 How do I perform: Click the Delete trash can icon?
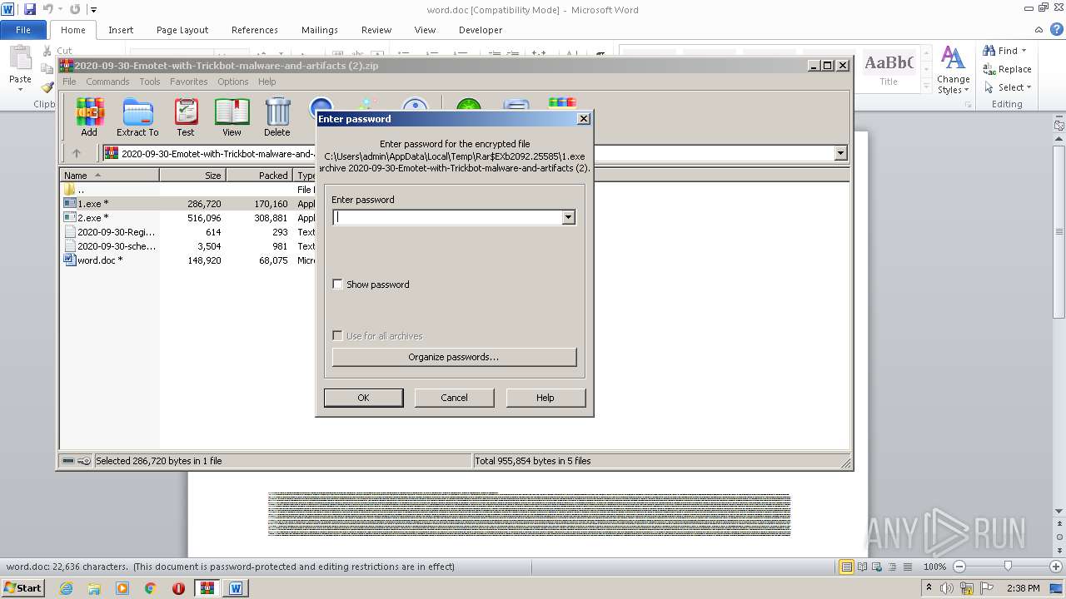coord(277,117)
